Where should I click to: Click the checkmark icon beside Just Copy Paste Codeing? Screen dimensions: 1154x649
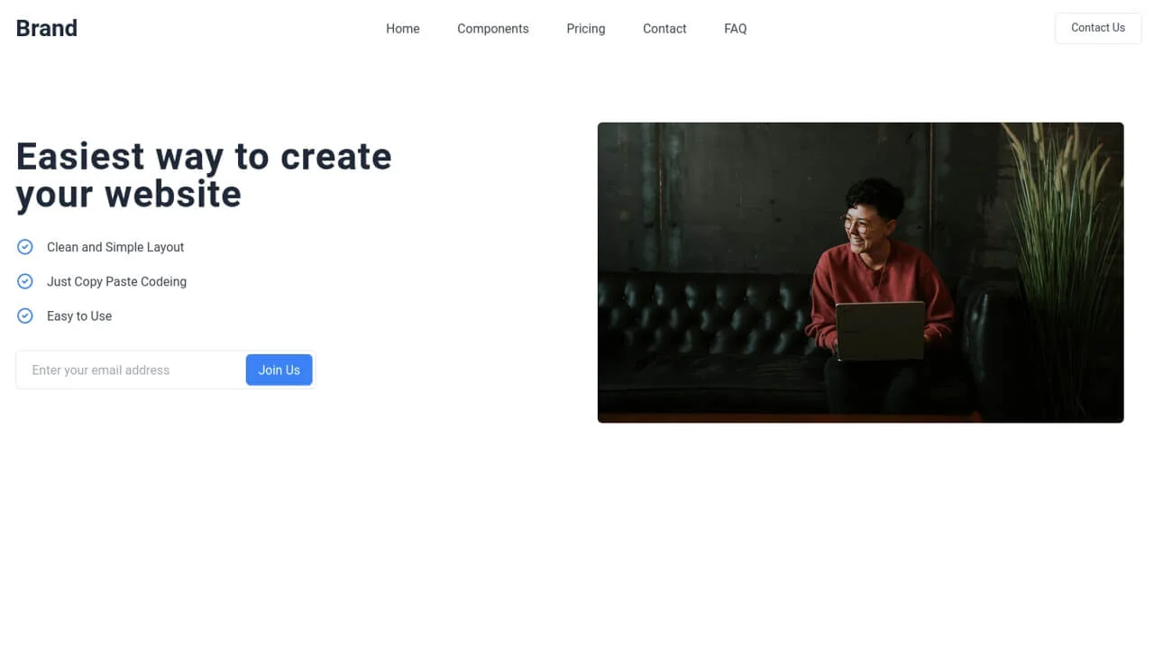24,280
